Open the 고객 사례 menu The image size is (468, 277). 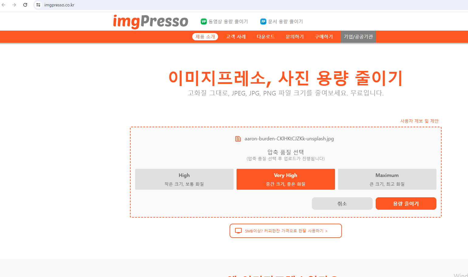point(236,37)
